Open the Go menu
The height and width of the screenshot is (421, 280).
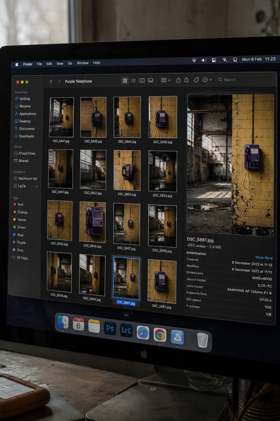click(70, 63)
